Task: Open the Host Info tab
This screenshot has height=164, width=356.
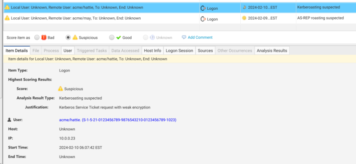Action: pyautogui.click(x=153, y=51)
